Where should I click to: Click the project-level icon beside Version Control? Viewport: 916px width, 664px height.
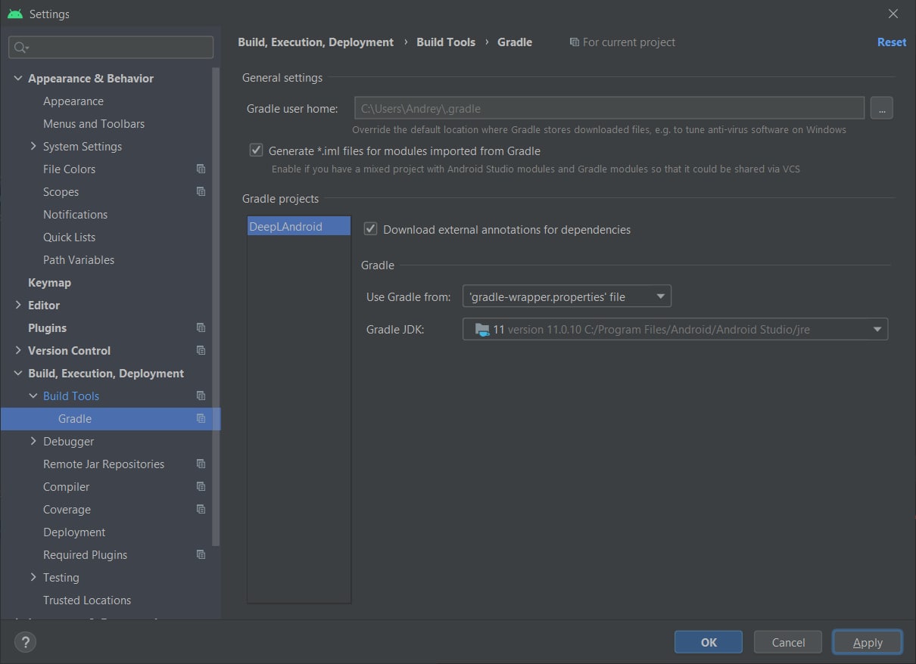tap(201, 350)
